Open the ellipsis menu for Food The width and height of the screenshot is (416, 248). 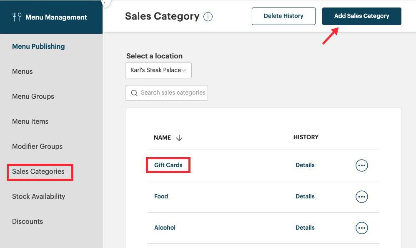(x=361, y=196)
